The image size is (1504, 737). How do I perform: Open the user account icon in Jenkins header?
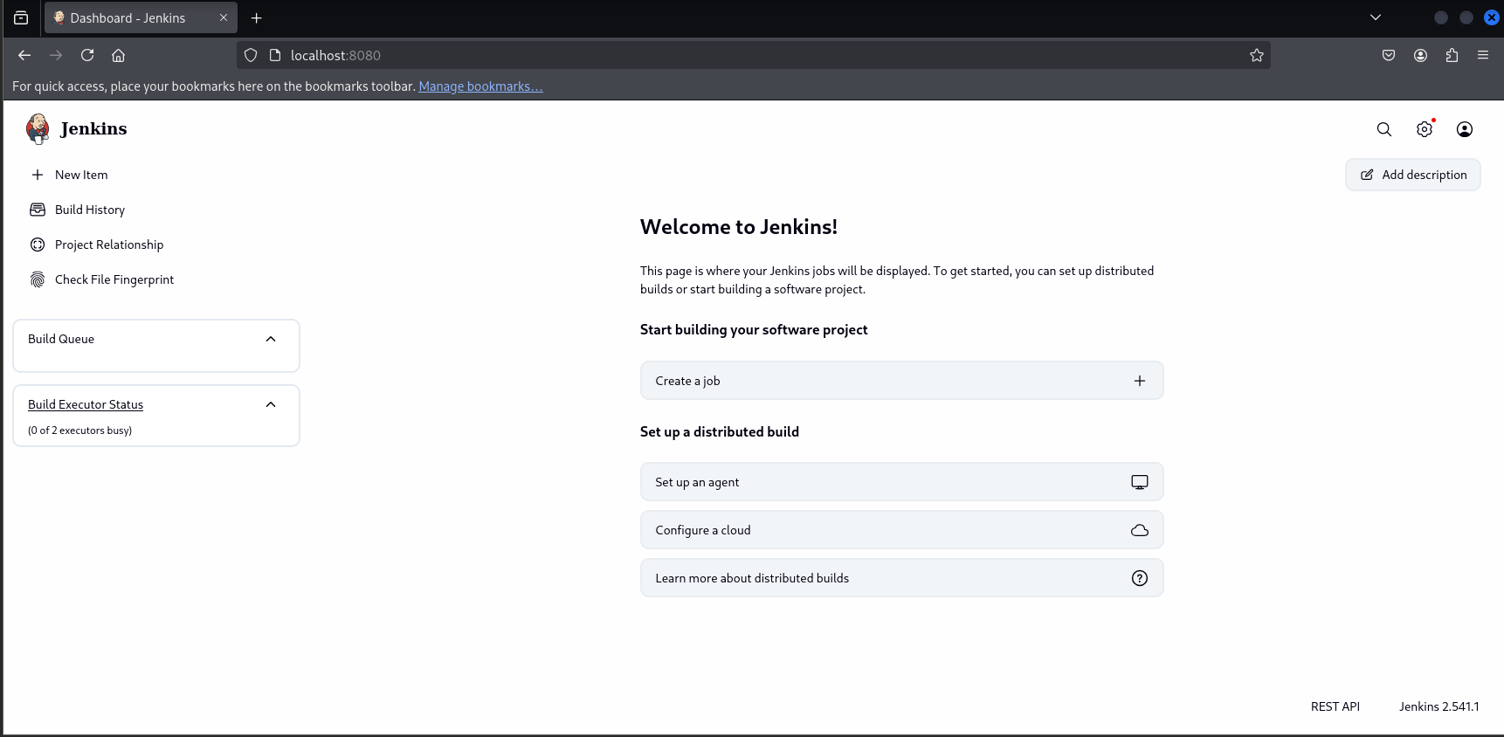click(x=1465, y=129)
